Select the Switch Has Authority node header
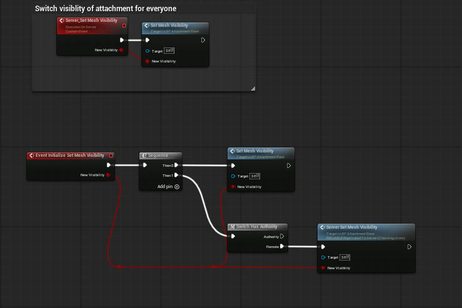 (257, 226)
